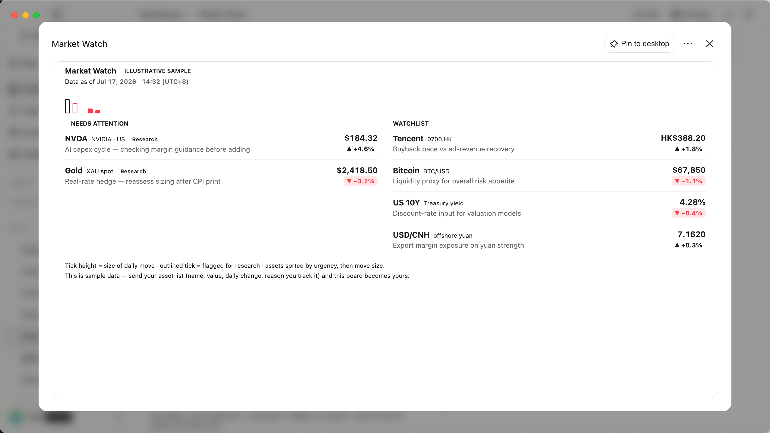Open the Tencent 0700.HK watchlist row
This screenshot has height=433, width=770.
[x=549, y=144]
